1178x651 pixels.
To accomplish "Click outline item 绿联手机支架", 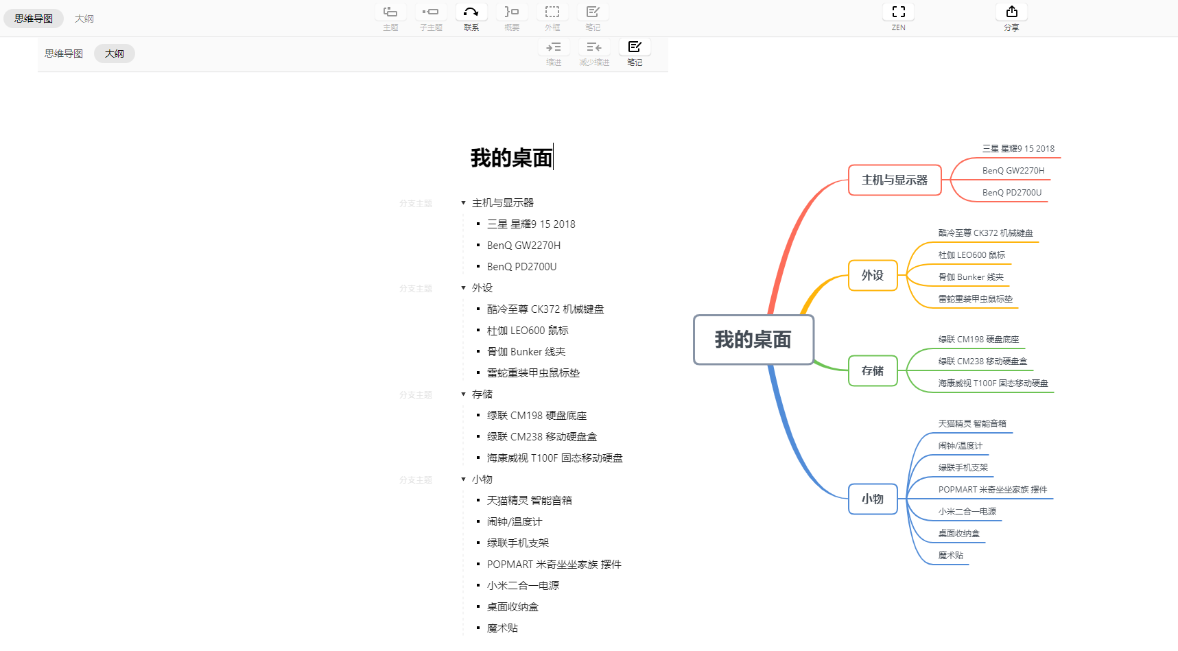I will (x=518, y=543).
